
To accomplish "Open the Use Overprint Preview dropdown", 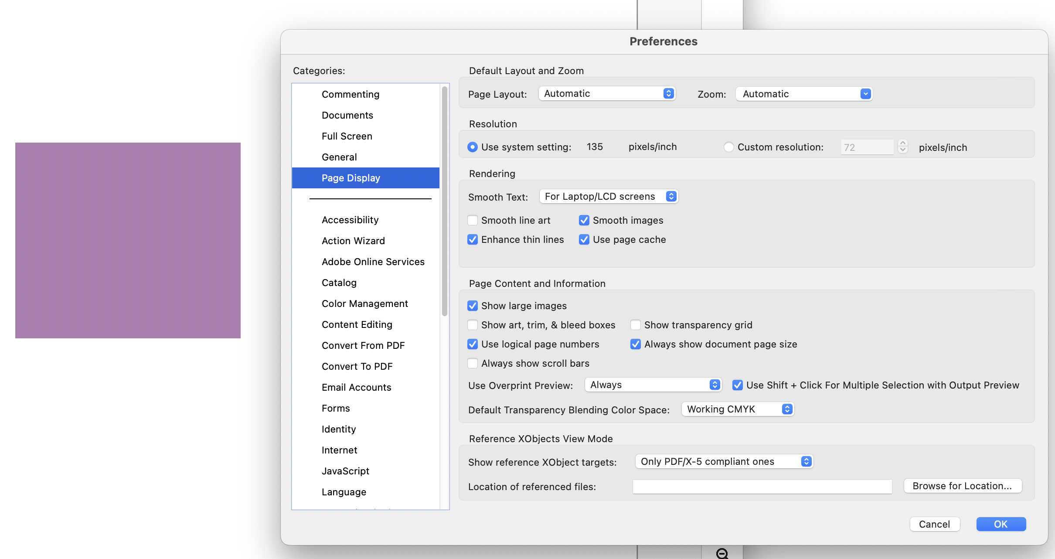I will [x=652, y=385].
